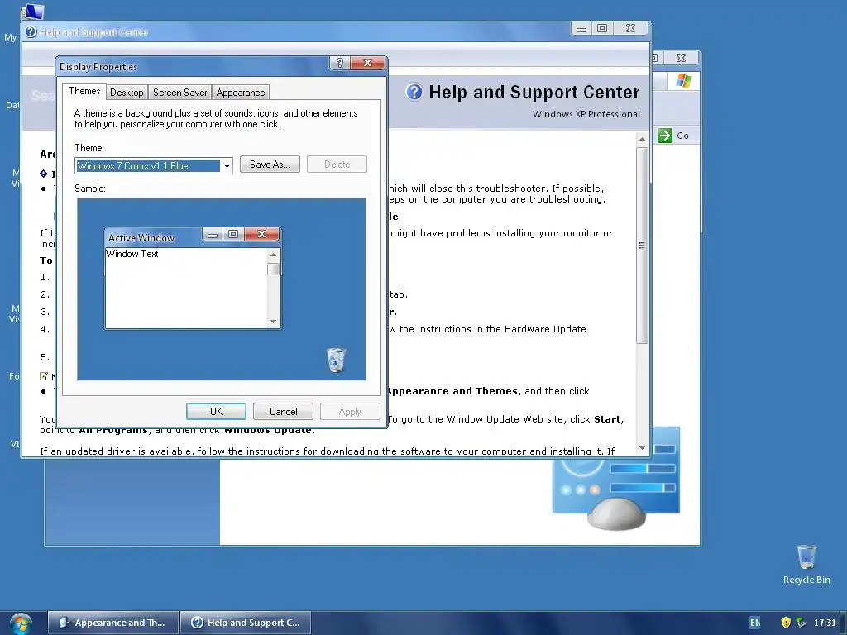Close the background Appearance and Themes window
This screenshot has height=635, width=847.
(x=682, y=58)
